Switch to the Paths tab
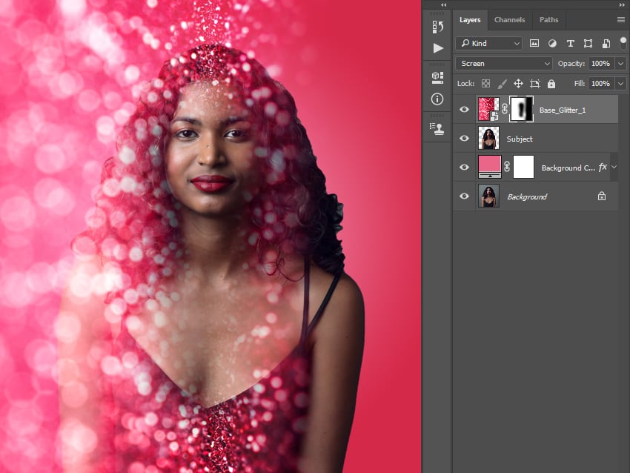 [548, 20]
